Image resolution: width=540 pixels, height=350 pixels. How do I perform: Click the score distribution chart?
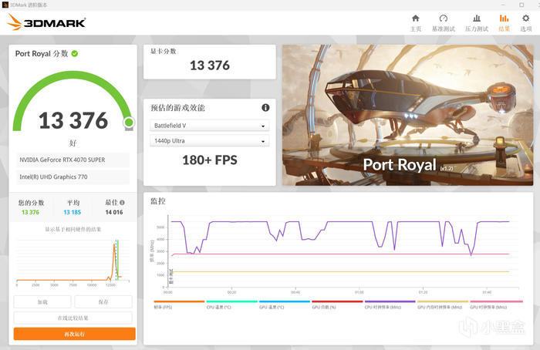[73, 261]
